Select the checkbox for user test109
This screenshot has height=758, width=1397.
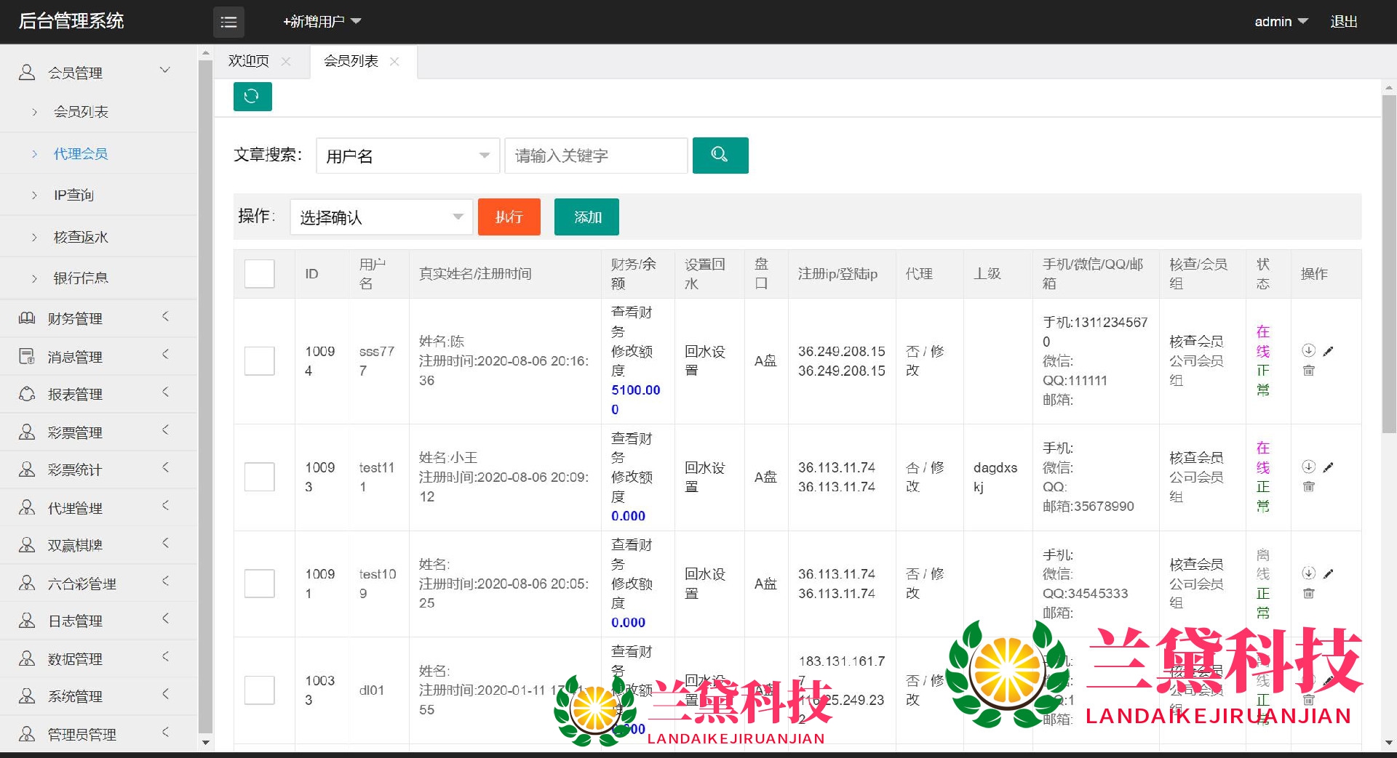(259, 584)
